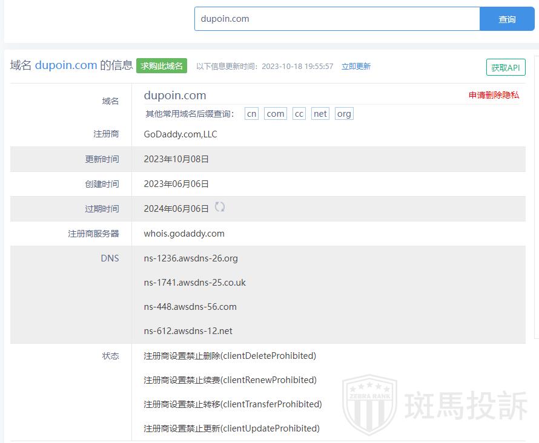Click the ns-448.awsdns-56.com DNS entry
This screenshot has height=443, width=539.
(190, 307)
